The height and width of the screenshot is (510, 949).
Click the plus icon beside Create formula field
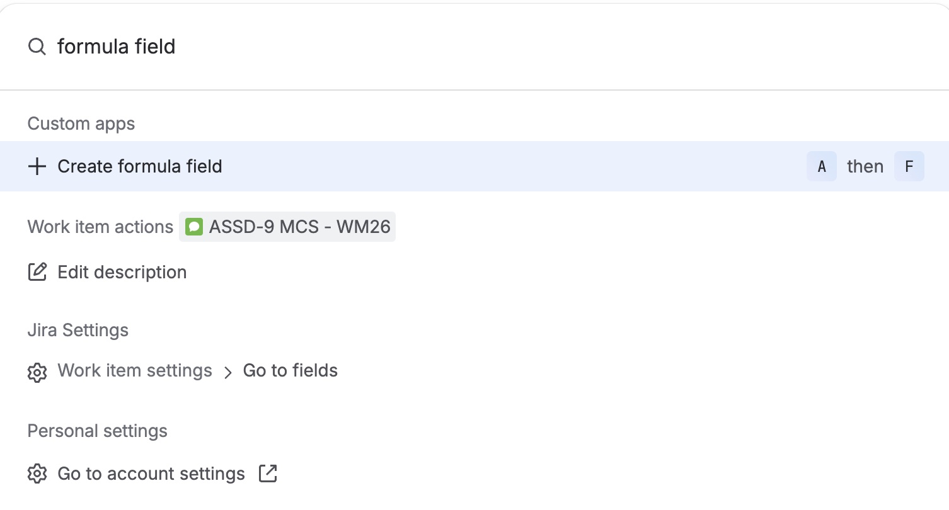[37, 166]
